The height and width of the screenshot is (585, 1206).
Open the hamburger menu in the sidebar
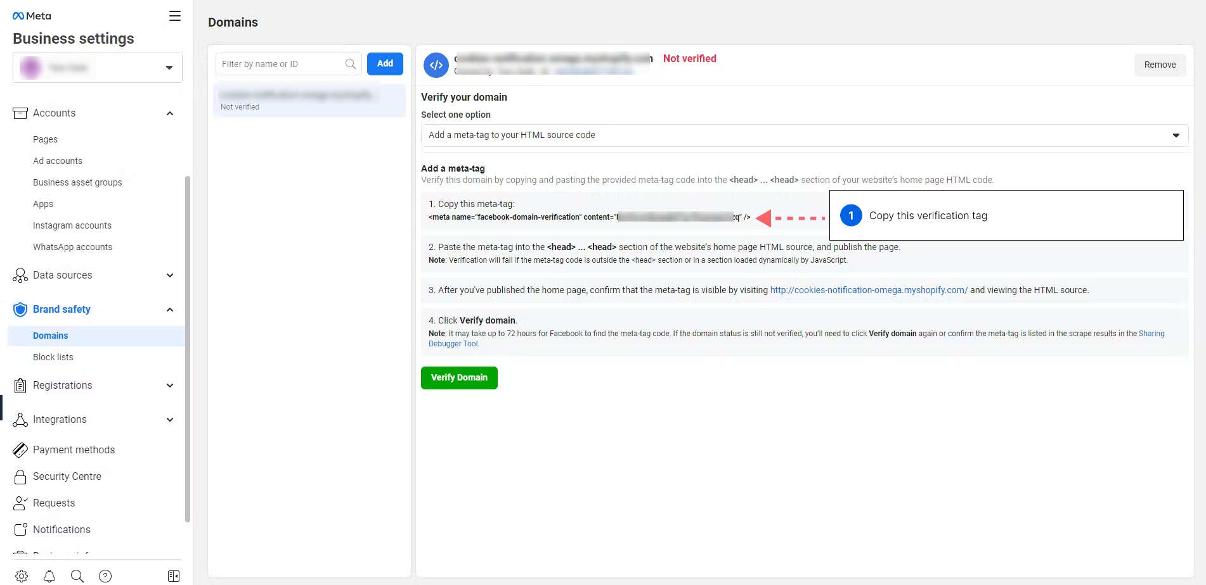point(175,16)
